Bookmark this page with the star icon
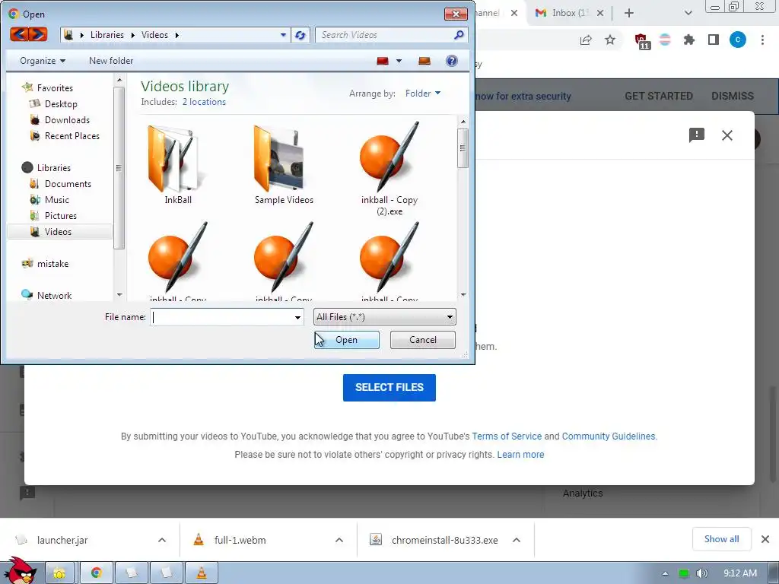Screen dimensions: 779x584 coord(610,40)
